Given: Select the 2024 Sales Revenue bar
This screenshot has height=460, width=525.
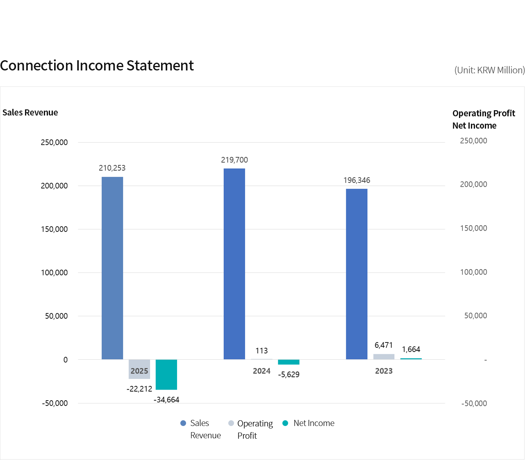Looking at the screenshot, I should [x=234, y=264].
